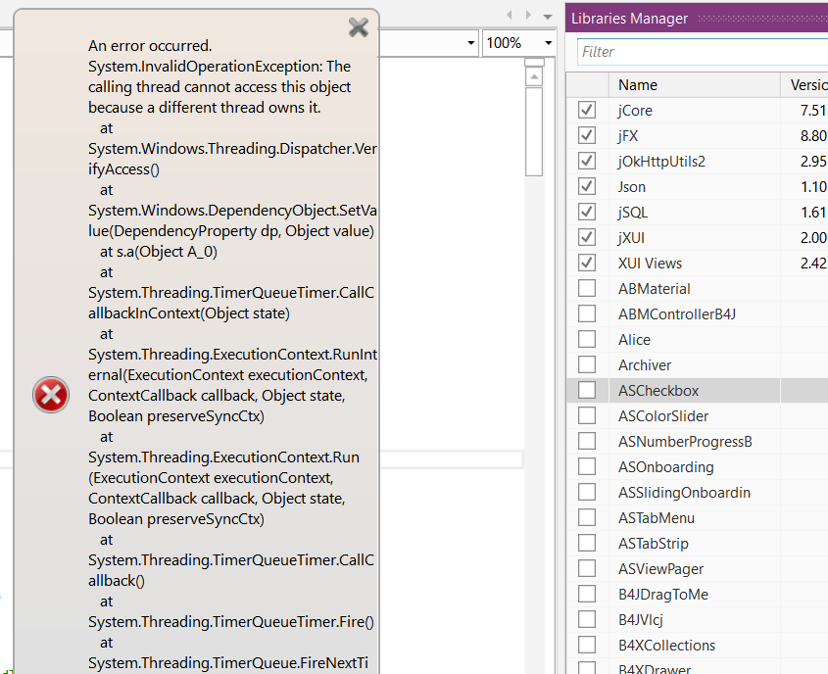Tick the ASCheckbox library checkbox

587,390
